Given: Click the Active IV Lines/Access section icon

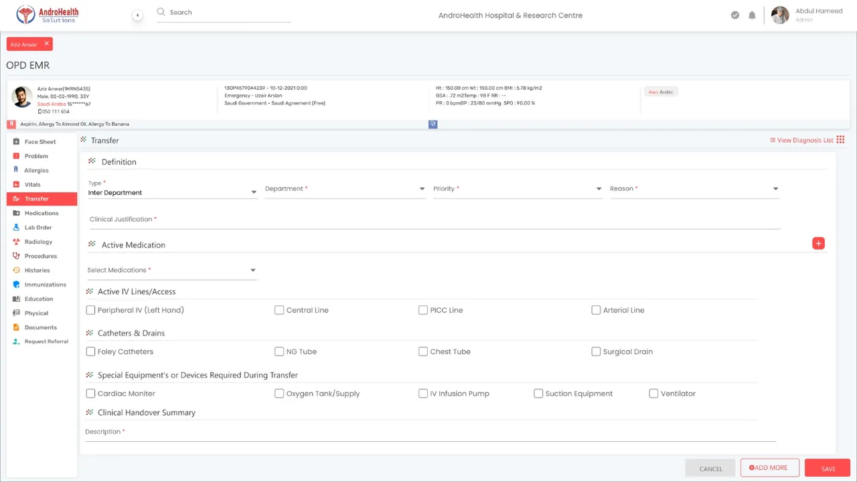Looking at the screenshot, I should point(90,291).
